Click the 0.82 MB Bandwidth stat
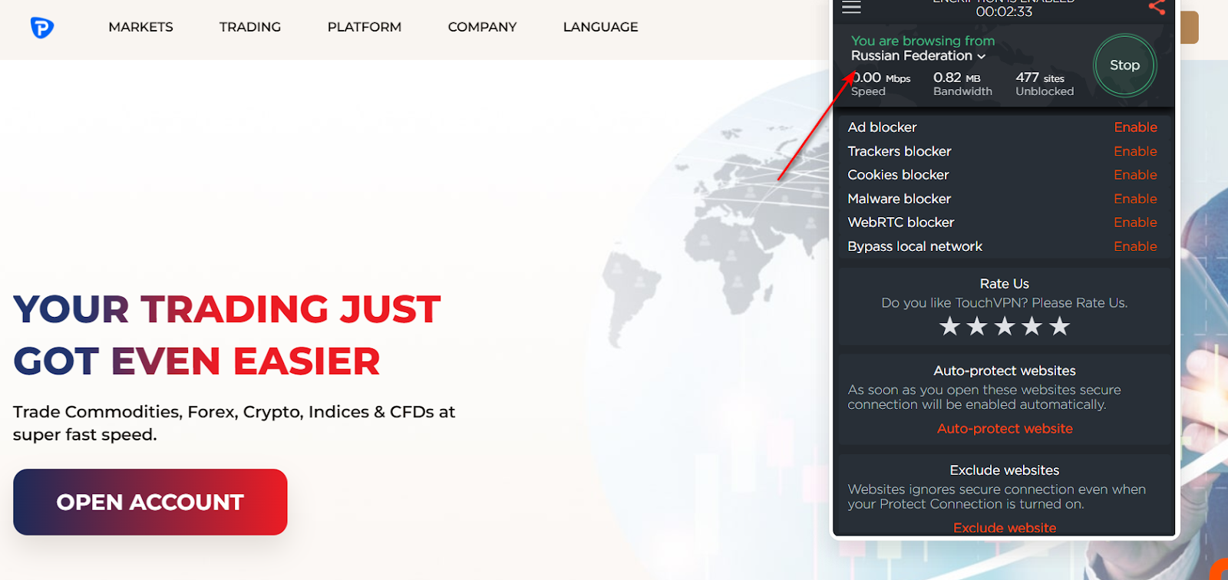The width and height of the screenshot is (1228, 580). pyautogui.click(x=962, y=84)
